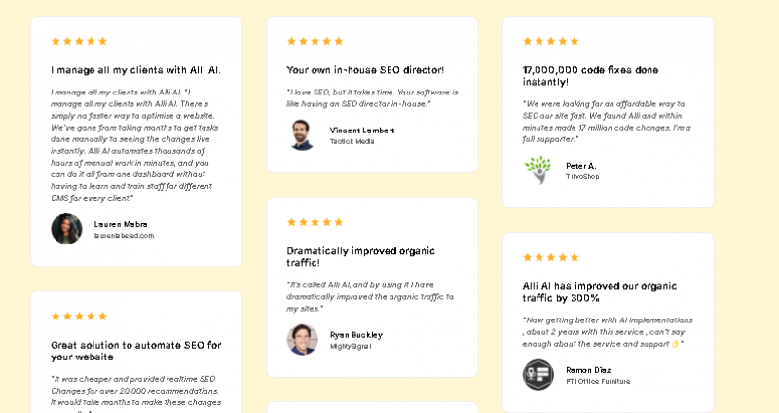Image resolution: width=779 pixels, height=413 pixels.
Task: Click stars above 'Great solution to automate SEO'
Action: tap(79, 316)
